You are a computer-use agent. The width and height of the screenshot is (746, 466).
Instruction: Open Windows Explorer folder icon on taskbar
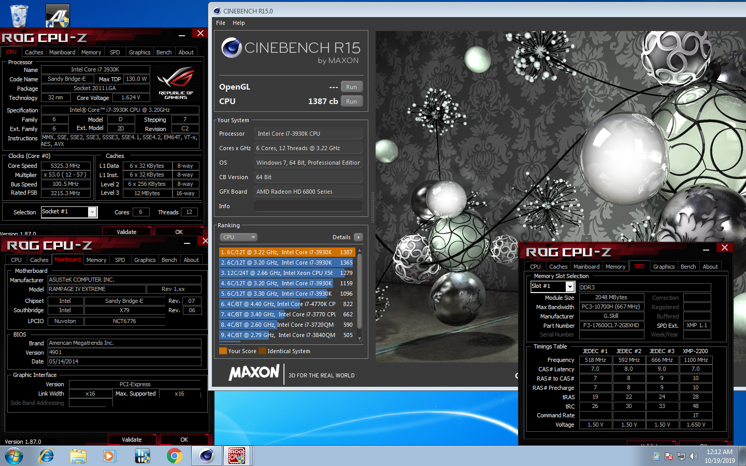(78, 456)
